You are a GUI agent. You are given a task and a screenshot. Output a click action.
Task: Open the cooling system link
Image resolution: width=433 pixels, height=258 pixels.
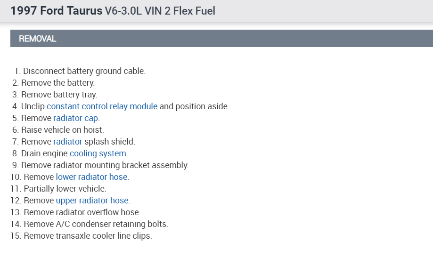(x=98, y=153)
